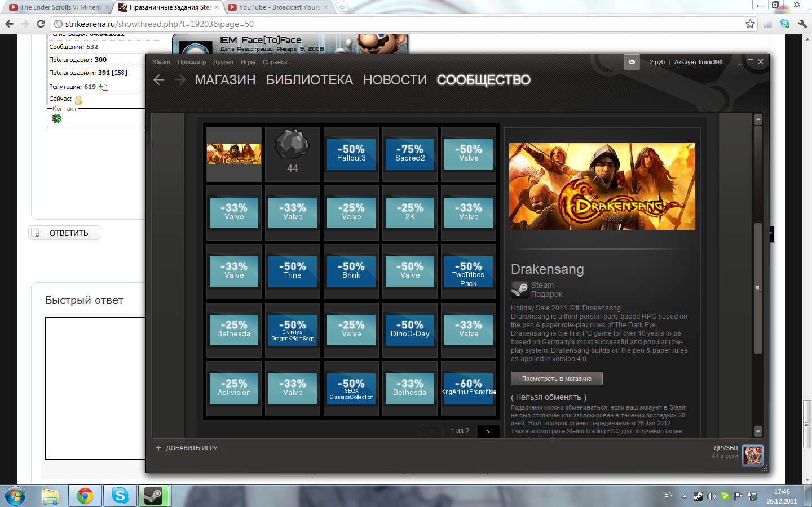Select the -33% Bethesda coupon
812x507 pixels.
coord(410,388)
